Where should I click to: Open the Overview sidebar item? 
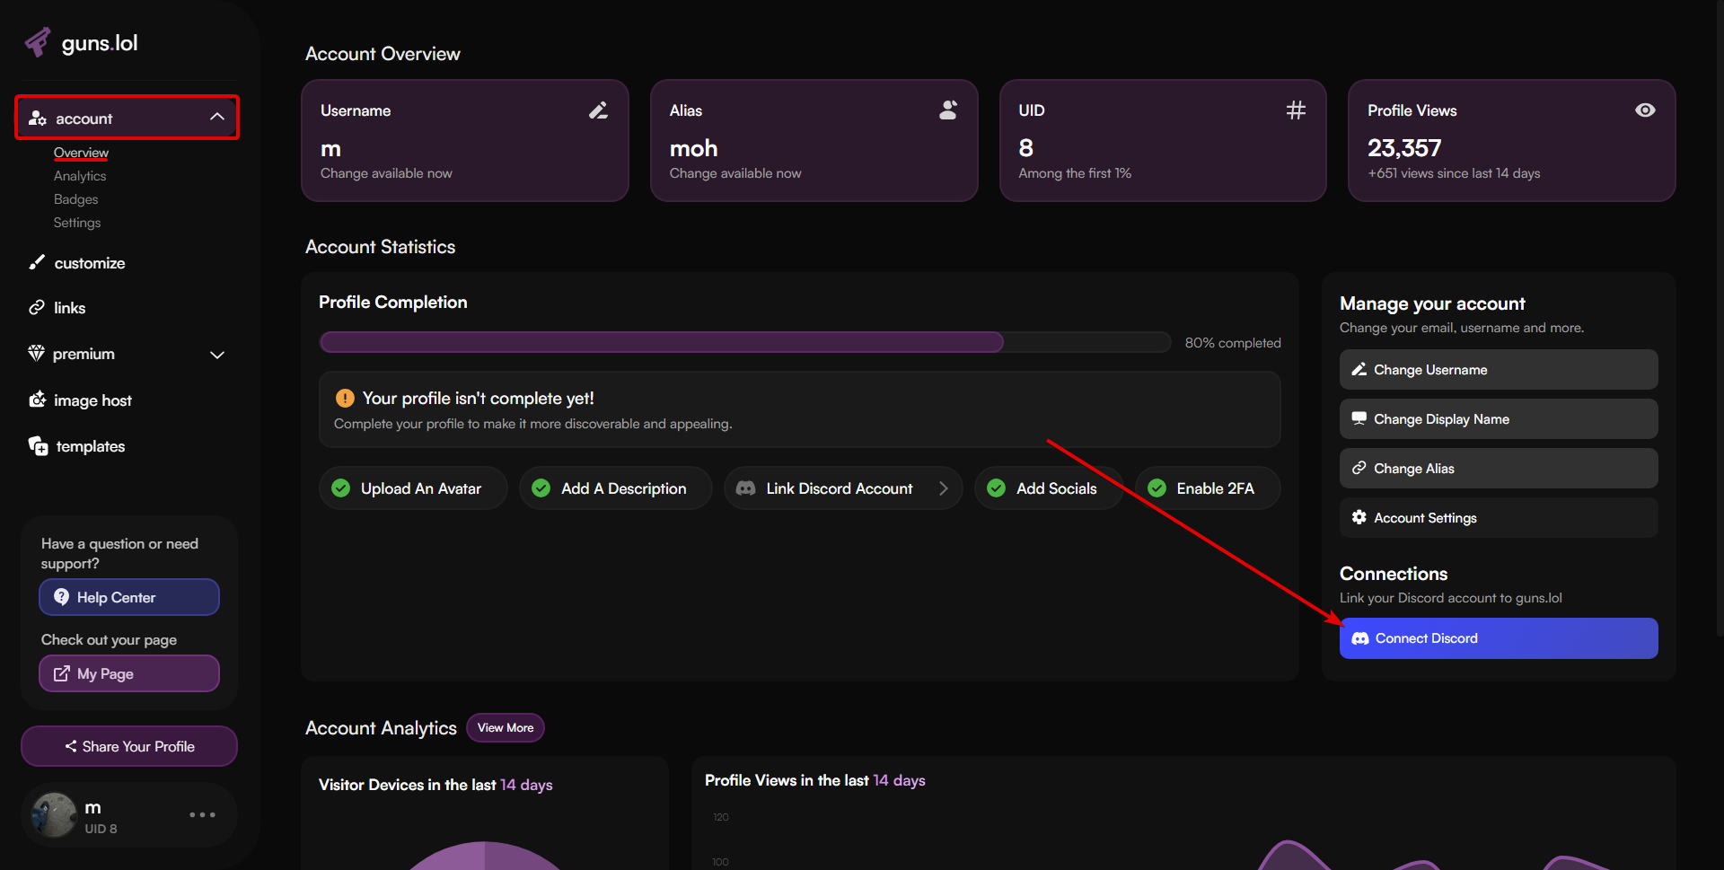81,153
